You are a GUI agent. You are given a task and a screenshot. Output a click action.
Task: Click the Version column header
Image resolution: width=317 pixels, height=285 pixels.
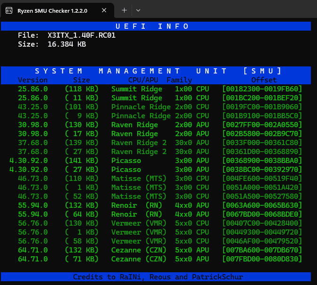[x=33, y=80]
